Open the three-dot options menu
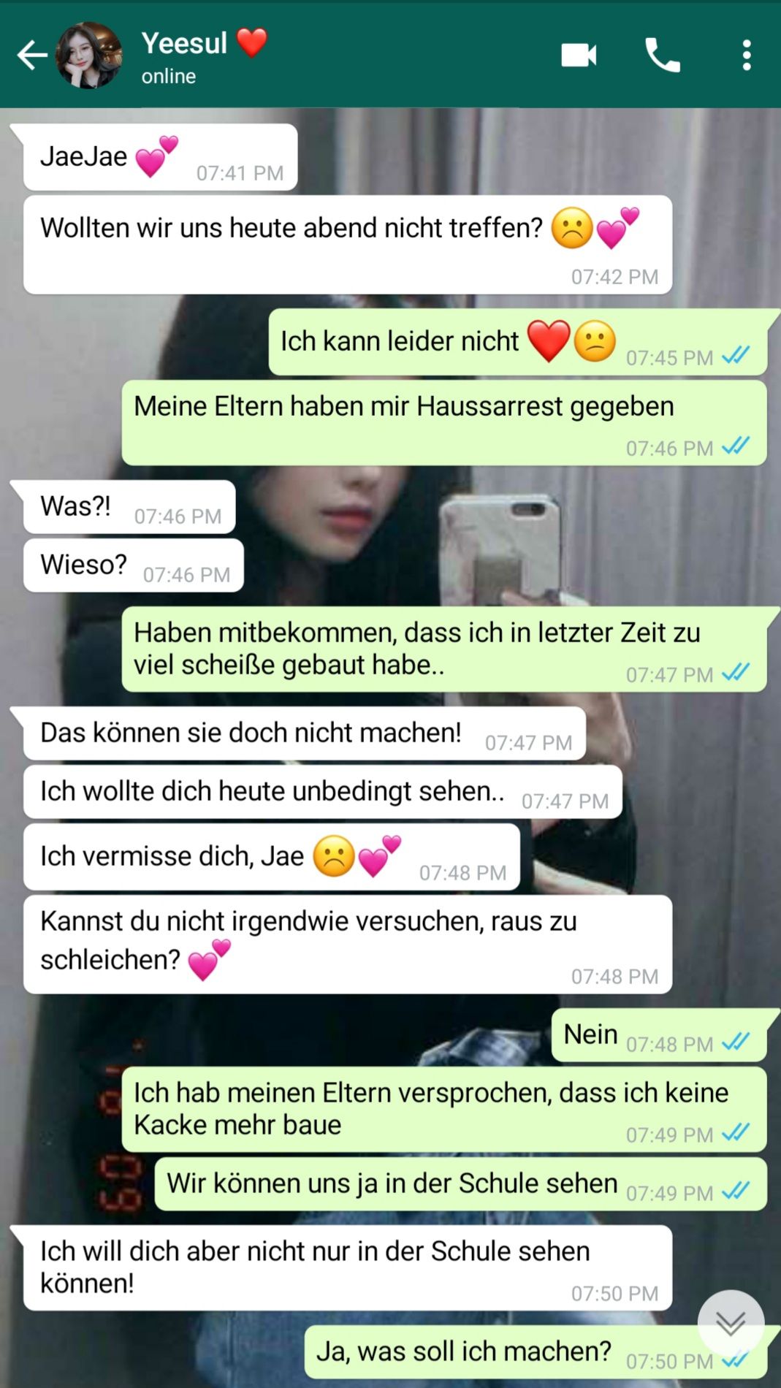Image resolution: width=781 pixels, height=1388 pixels. (746, 56)
